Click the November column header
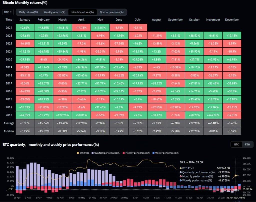The width and height of the screenshot is (256, 202). 213,20
